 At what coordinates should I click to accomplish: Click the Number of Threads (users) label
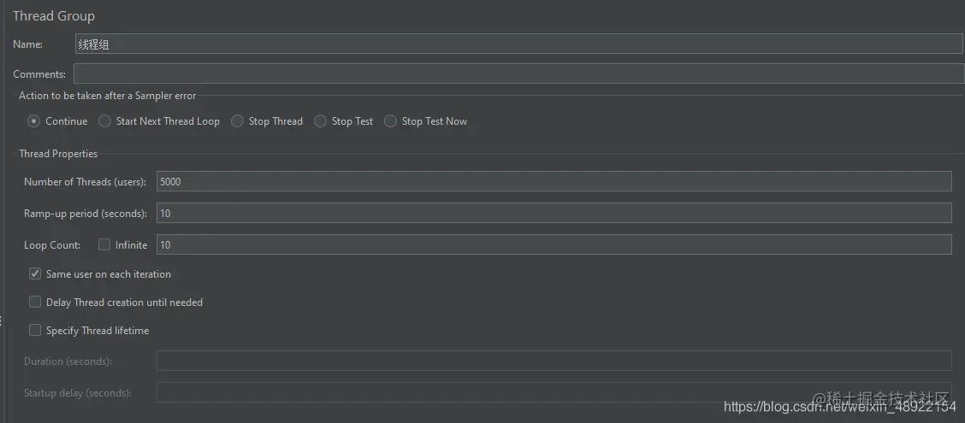click(86, 181)
